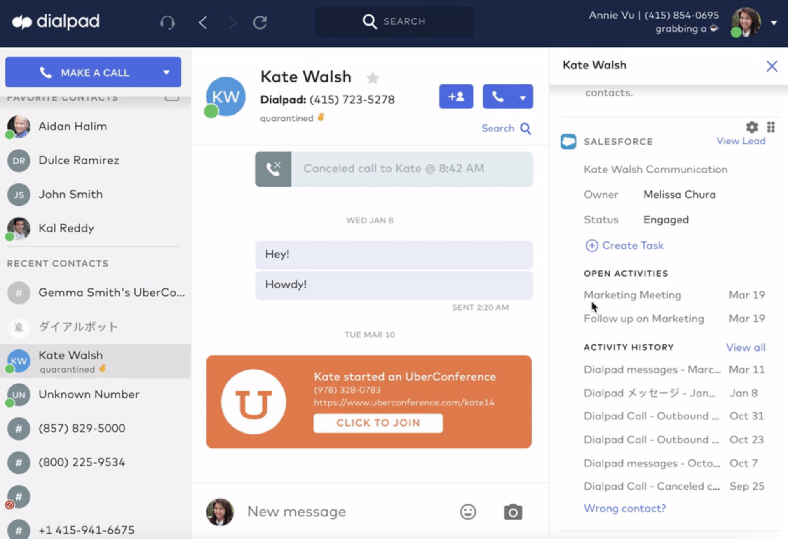Viewport: 788px width, 539px height.
Task: Click conversation search magnifier icon
Action: point(526,129)
